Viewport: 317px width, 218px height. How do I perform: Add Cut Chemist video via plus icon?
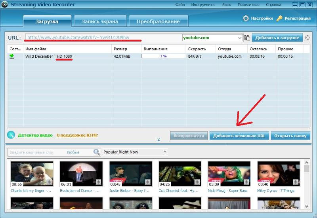point(197,182)
